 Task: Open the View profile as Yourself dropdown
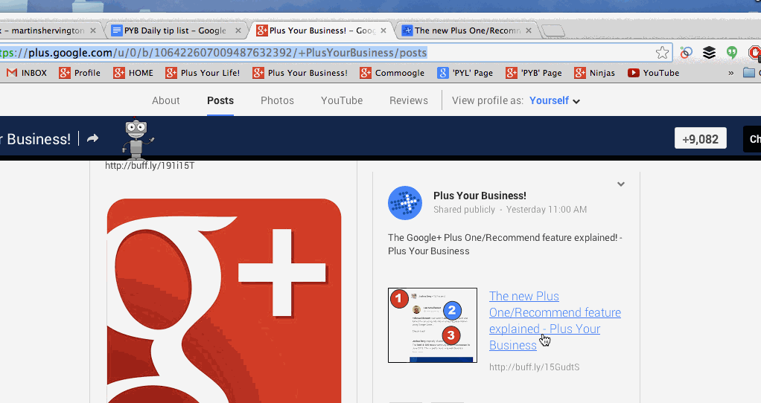[554, 101]
